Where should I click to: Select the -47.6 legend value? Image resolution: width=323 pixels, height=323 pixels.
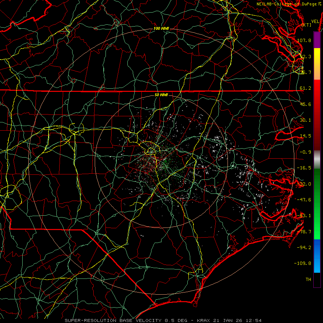pyautogui.click(x=304, y=200)
